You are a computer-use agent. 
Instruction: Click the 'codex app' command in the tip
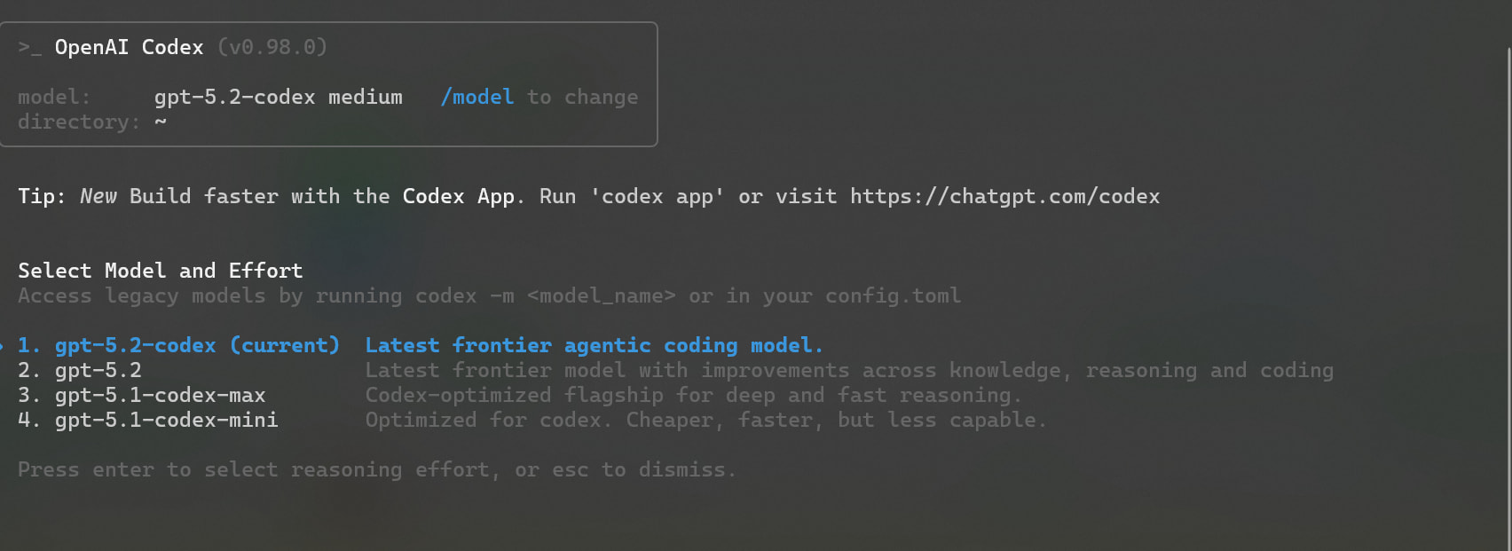point(657,196)
